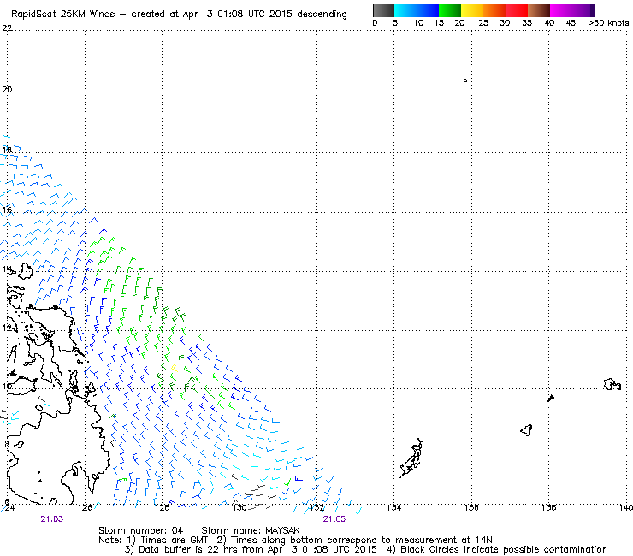The image size is (633, 556).
Task: Click the gray 0–5 knot legend swatch
Action: click(383, 10)
